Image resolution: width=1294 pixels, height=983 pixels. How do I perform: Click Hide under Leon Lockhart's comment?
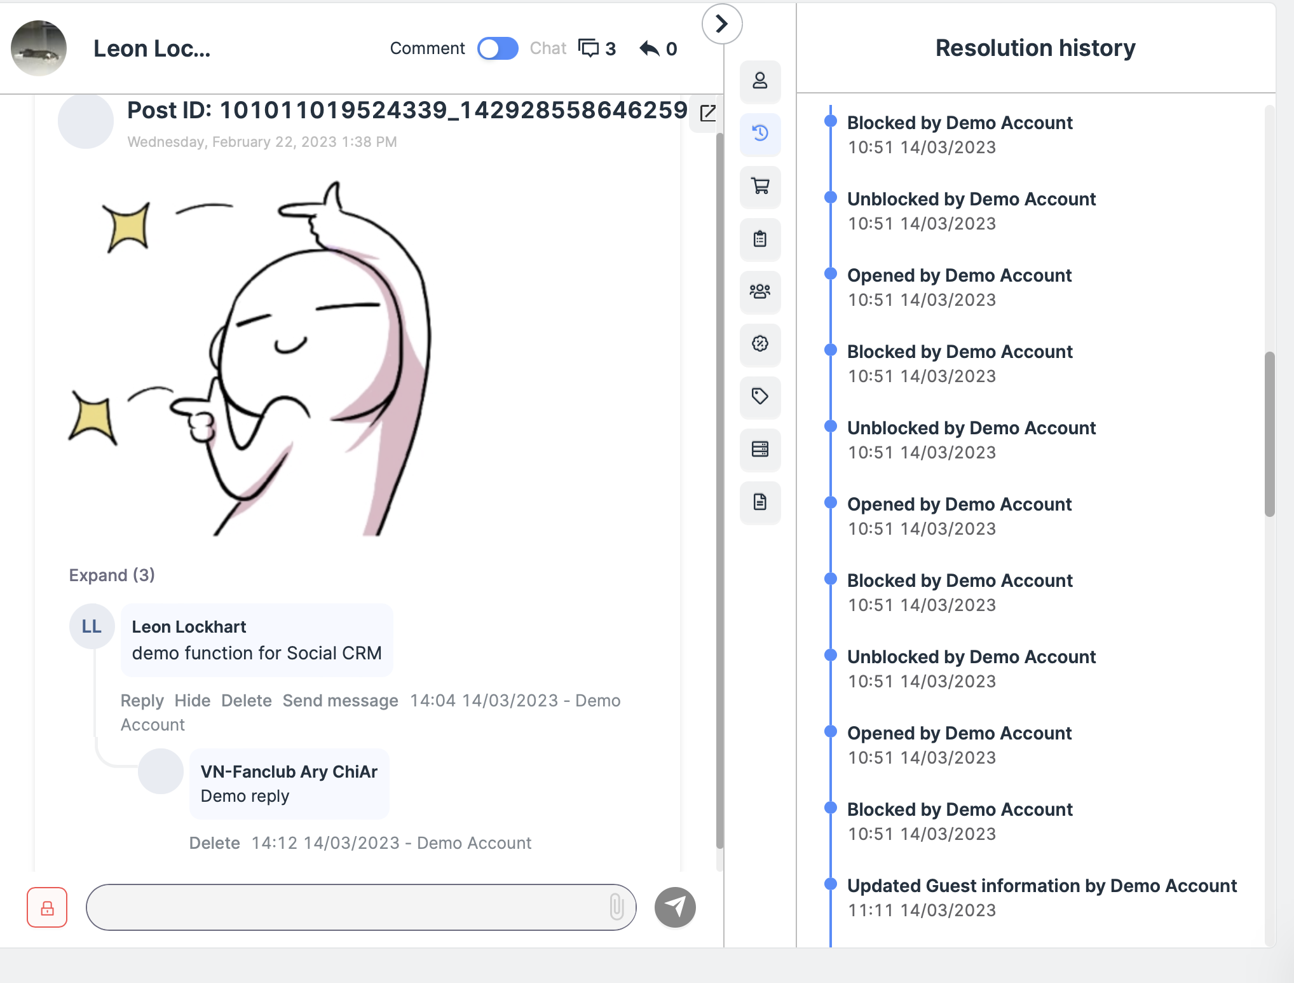coord(192,701)
